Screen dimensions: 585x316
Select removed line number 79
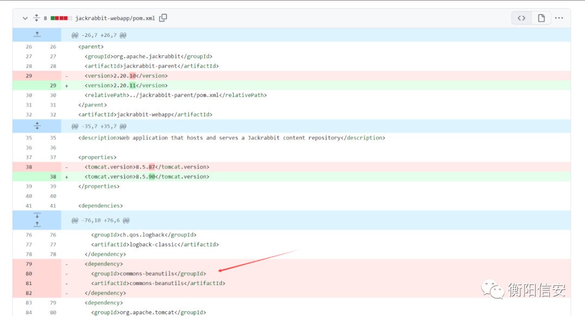click(29, 264)
